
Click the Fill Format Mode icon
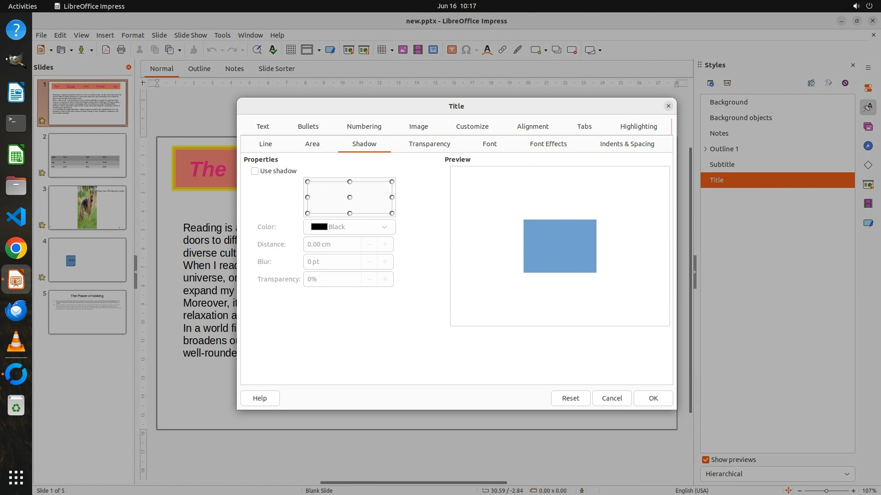(x=811, y=83)
